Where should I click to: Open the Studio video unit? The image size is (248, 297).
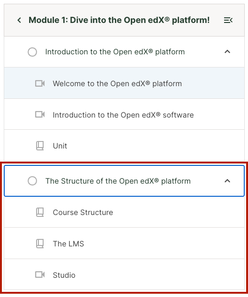(x=124, y=275)
